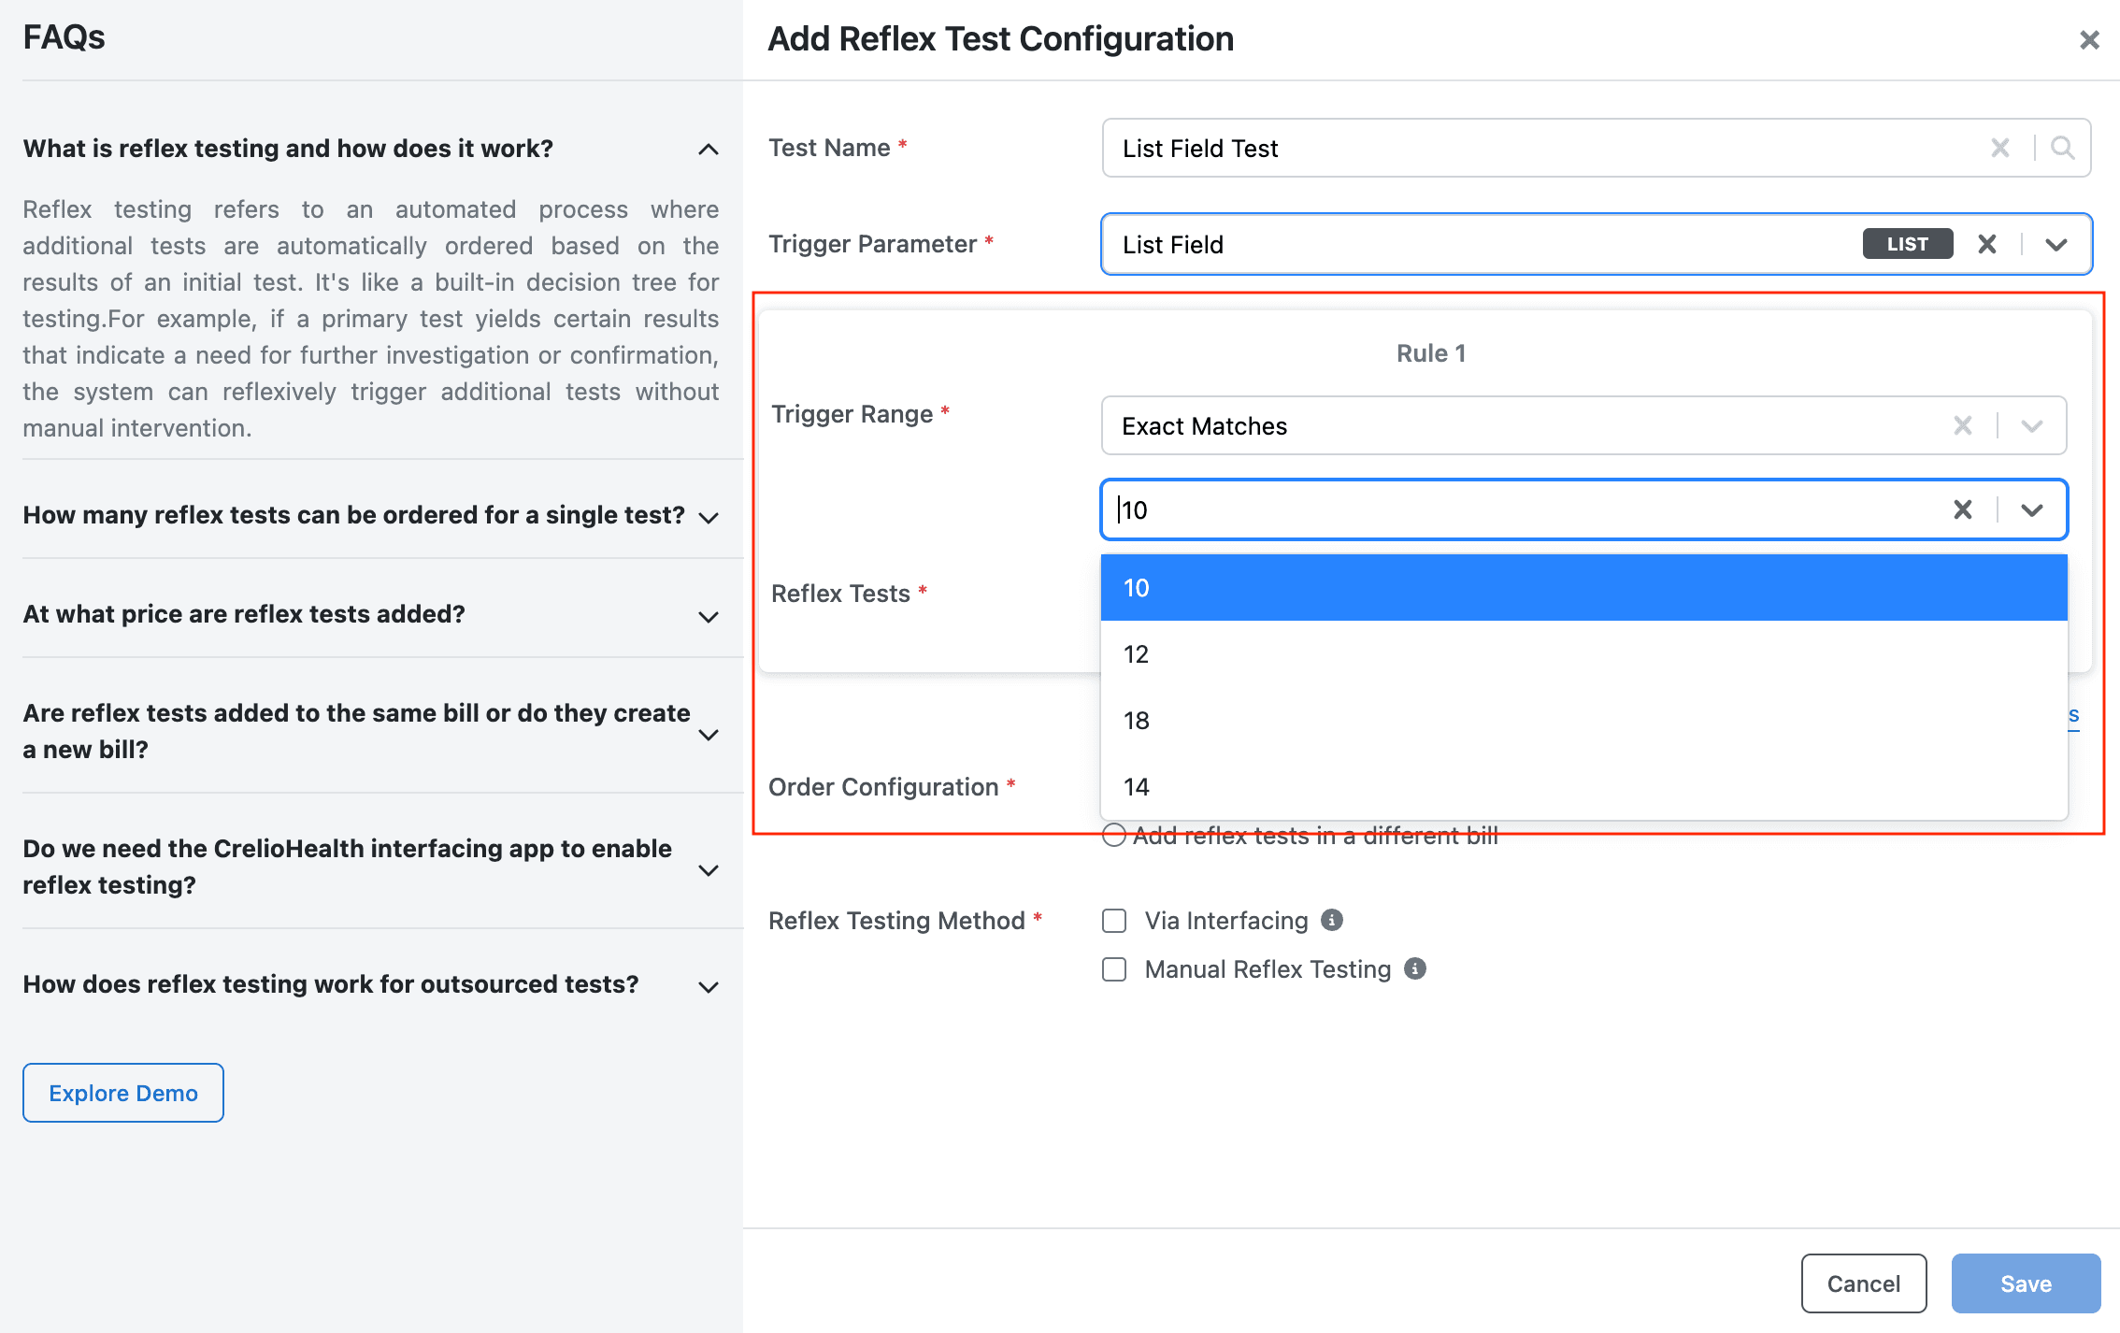Close the Add Reflex Test Configuration panel
Image resolution: width=2120 pixels, height=1333 pixels.
pyautogui.click(x=2089, y=39)
